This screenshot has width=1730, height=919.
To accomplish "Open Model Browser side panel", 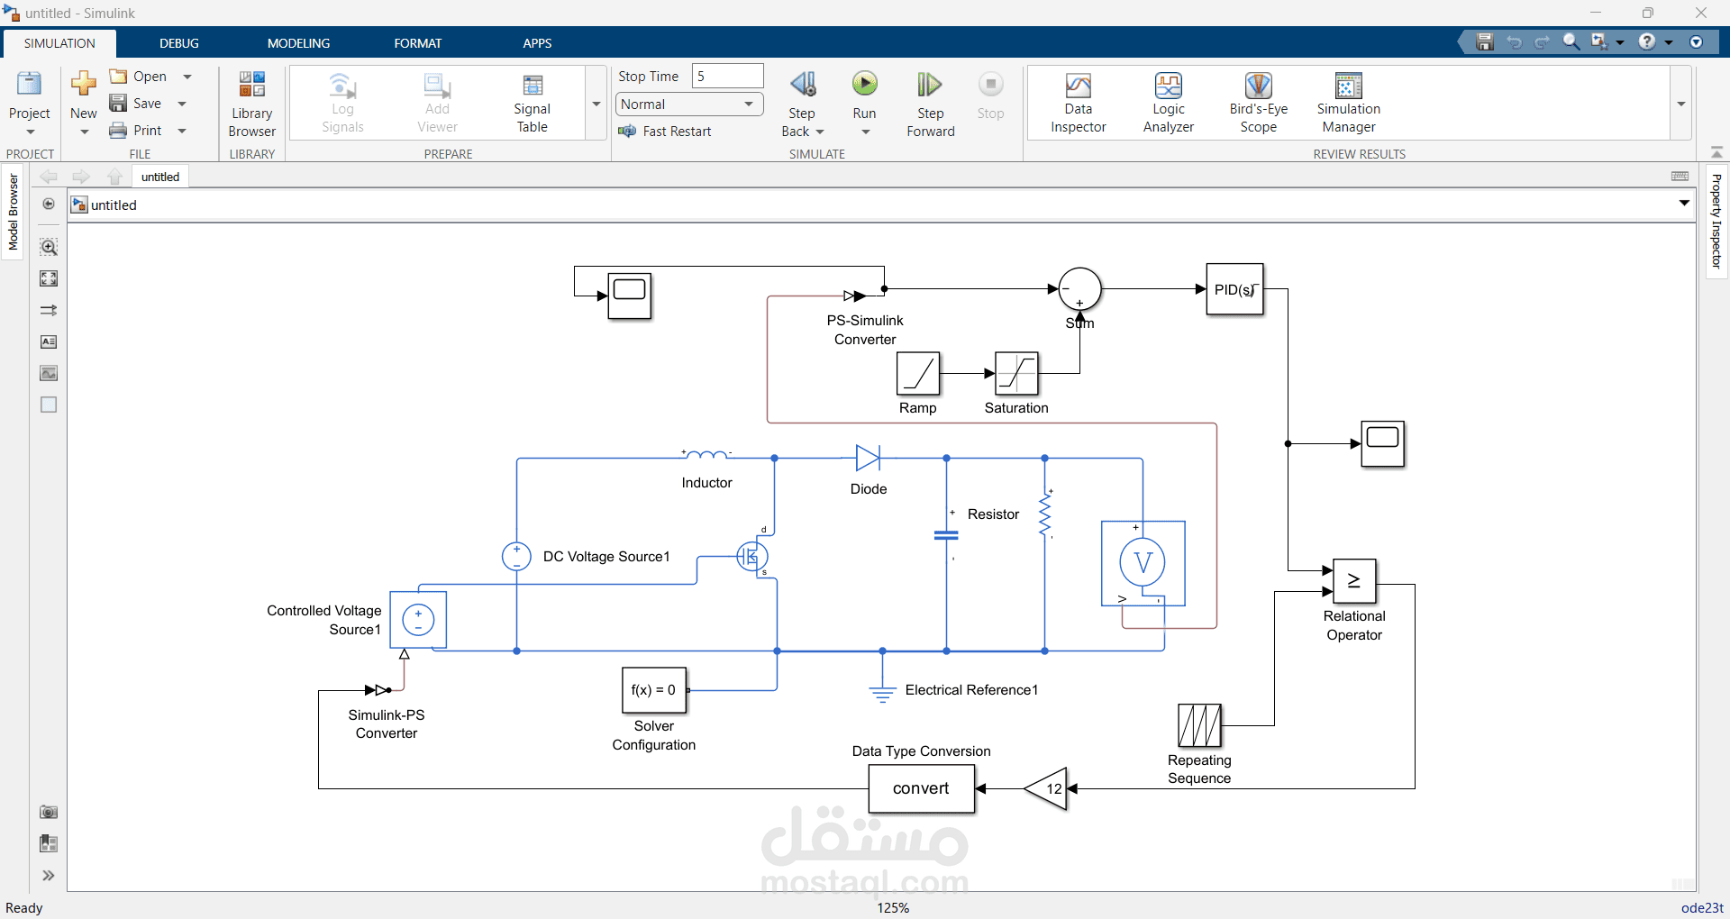I will tap(13, 212).
